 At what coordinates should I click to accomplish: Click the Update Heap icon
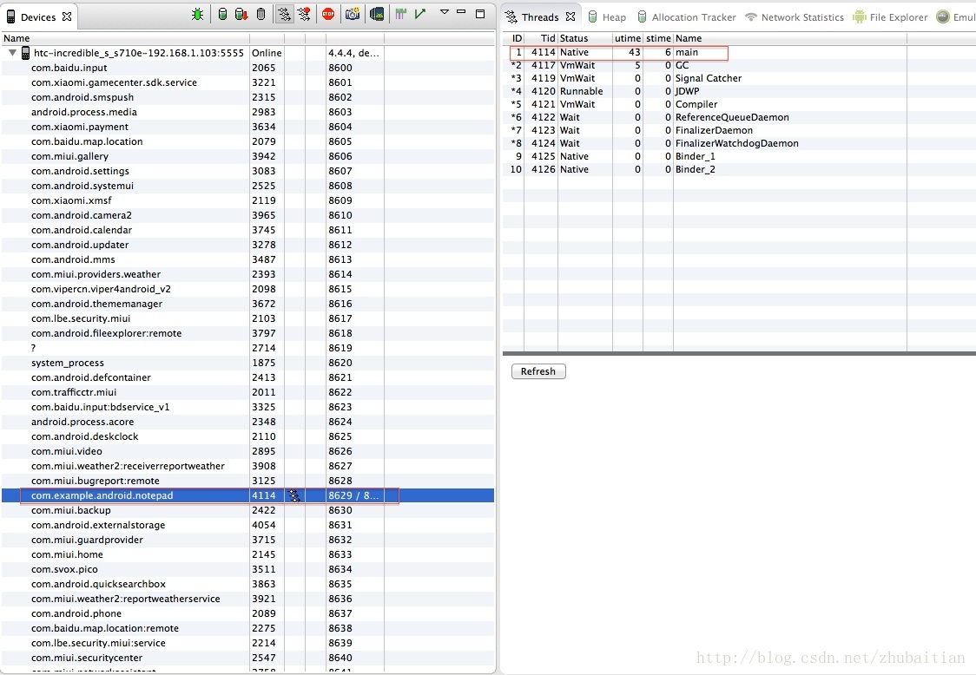(222, 14)
